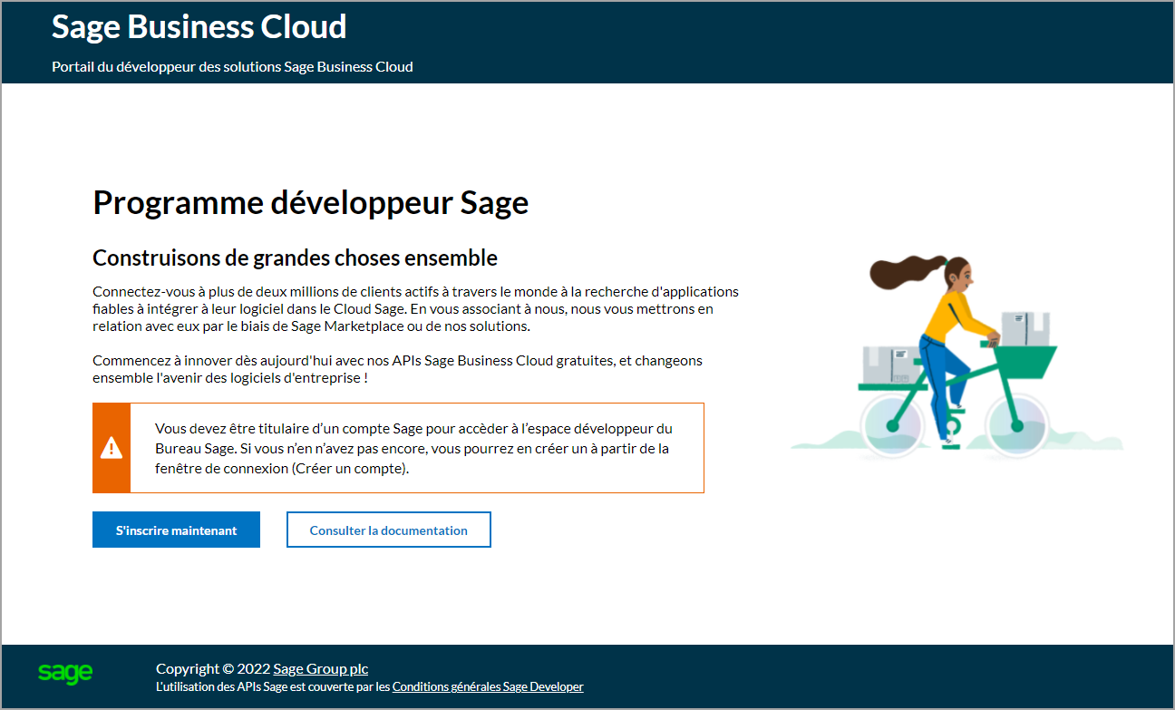The image size is (1175, 710).
Task: Click 'Construisons de grandes choses ensemble' heading
Action: tap(295, 258)
